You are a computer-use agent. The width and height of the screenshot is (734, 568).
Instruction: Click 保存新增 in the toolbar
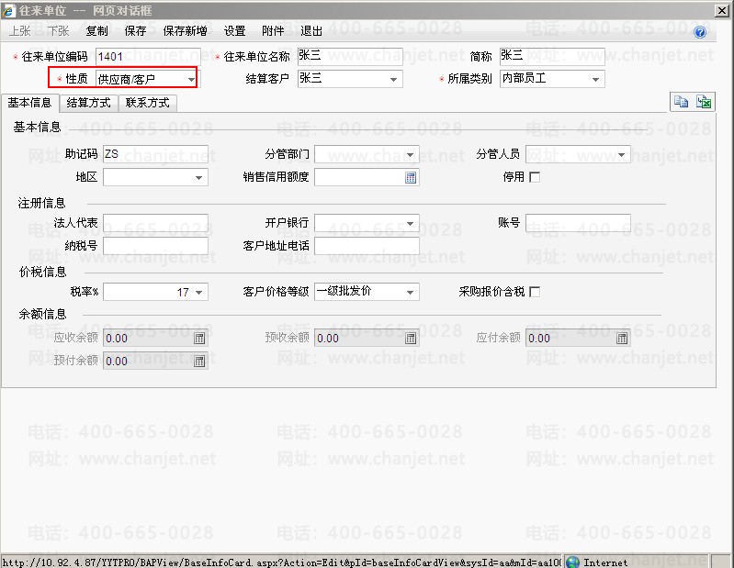185,31
